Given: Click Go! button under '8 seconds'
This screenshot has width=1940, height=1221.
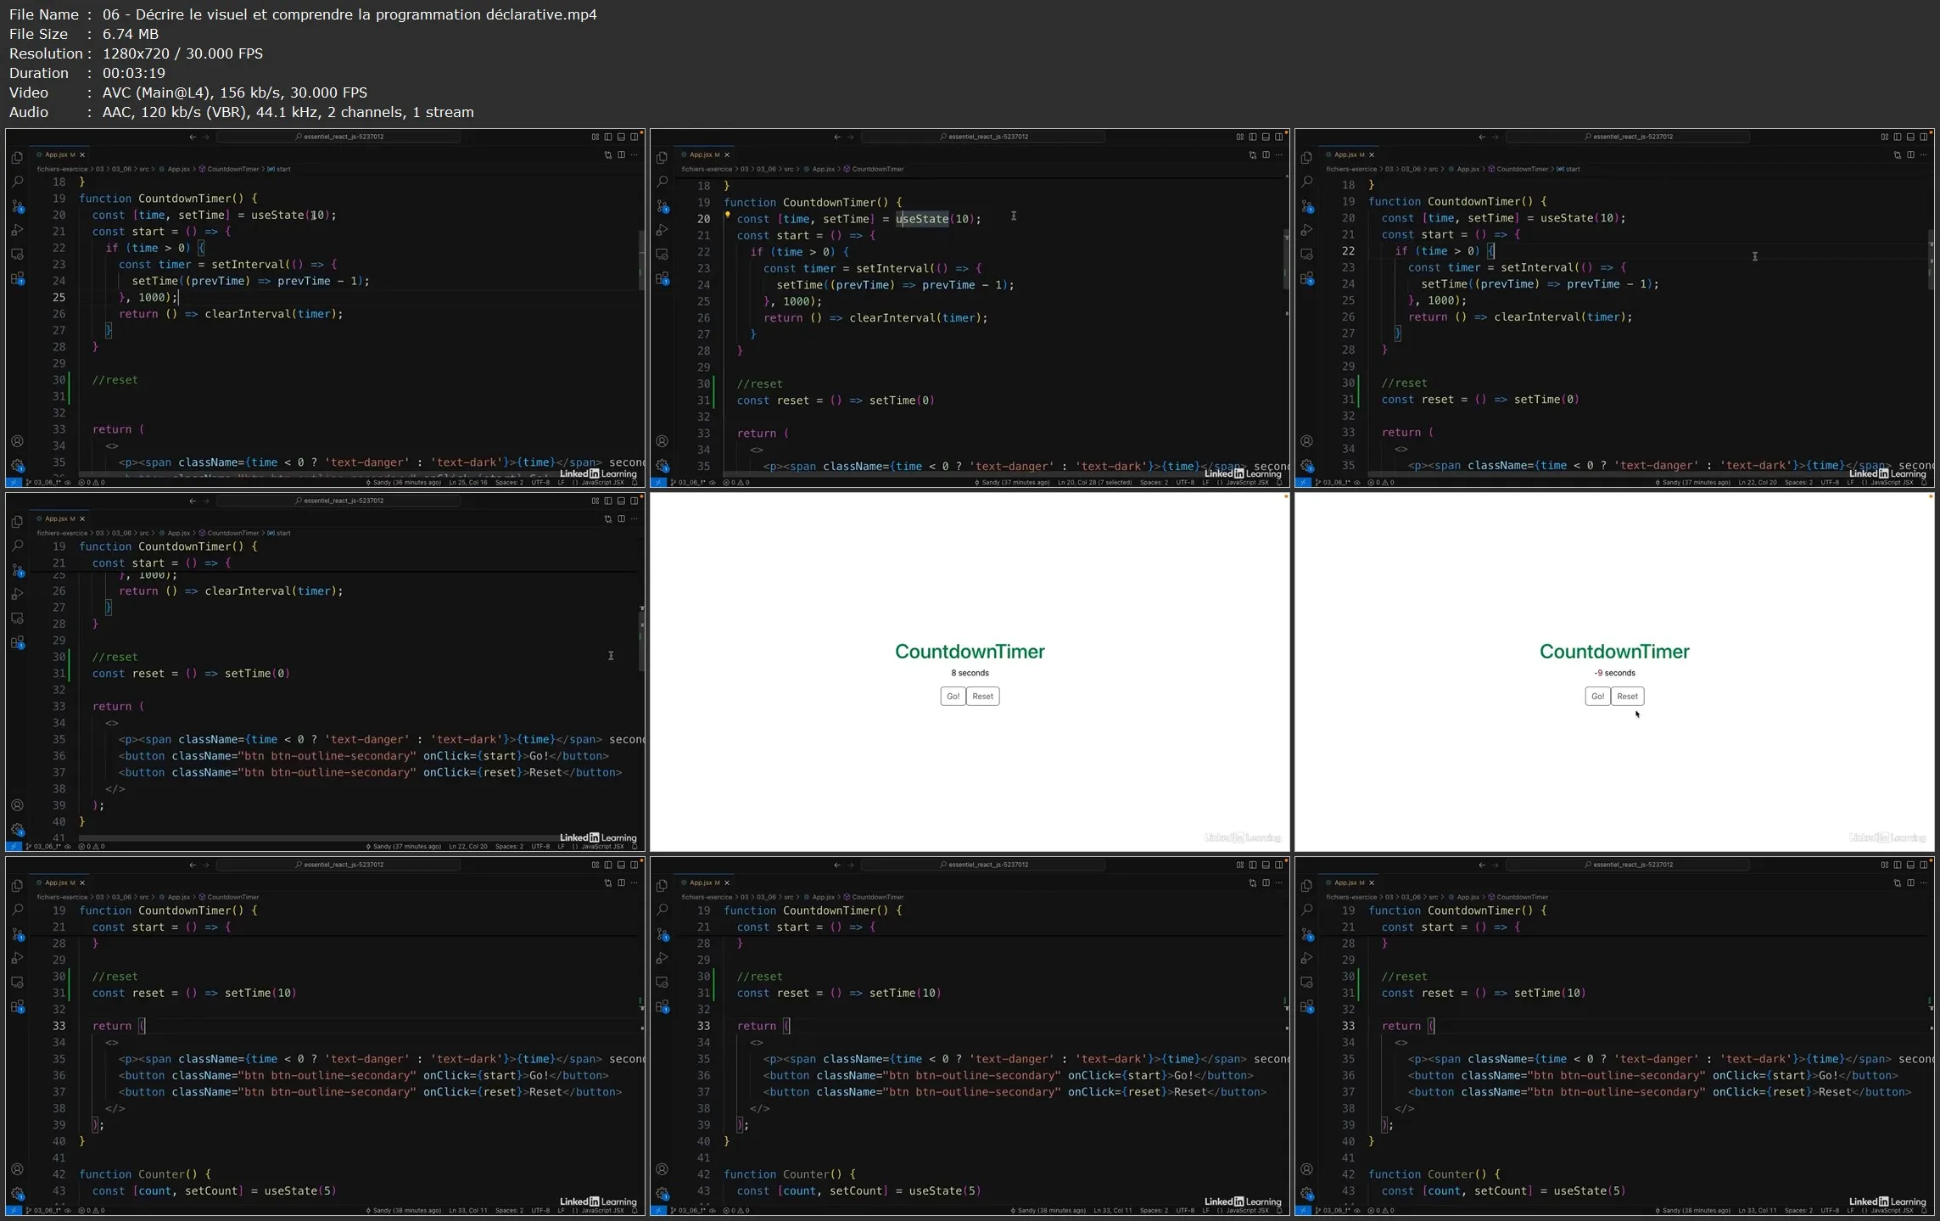Looking at the screenshot, I should pyautogui.click(x=953, y=697).
